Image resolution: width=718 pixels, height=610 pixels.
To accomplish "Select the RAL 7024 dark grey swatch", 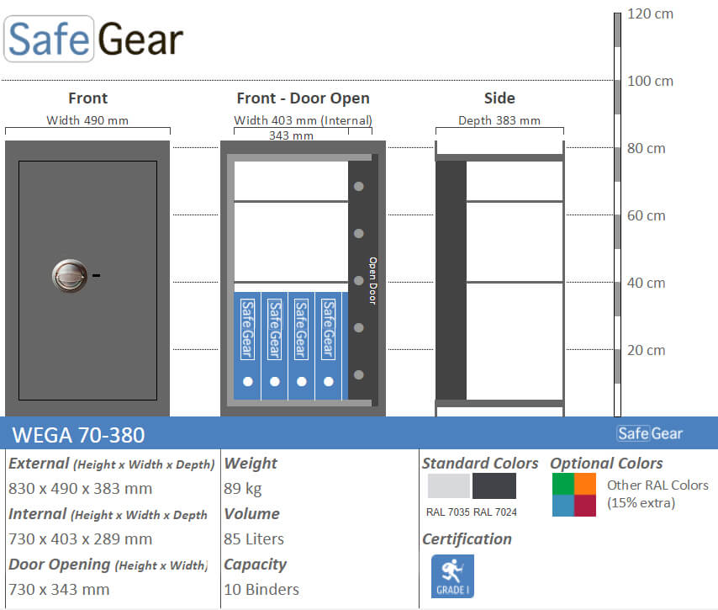I will [494, 485].
